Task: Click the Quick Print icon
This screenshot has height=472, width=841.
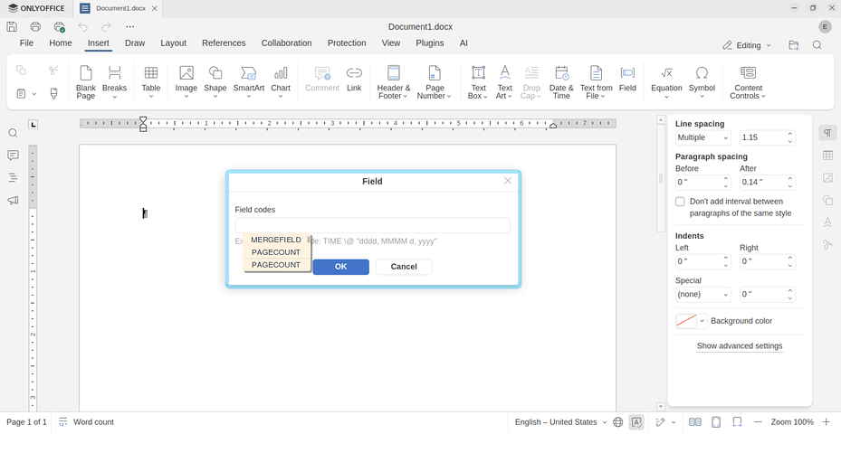Action: pos(59,27)
